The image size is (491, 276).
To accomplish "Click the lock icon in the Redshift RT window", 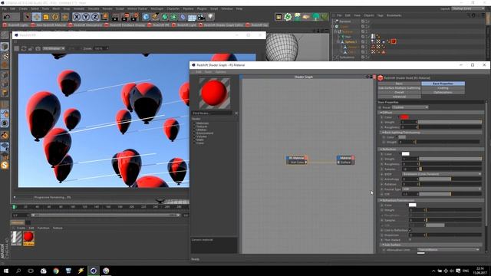I will click(x=31, y=48).
